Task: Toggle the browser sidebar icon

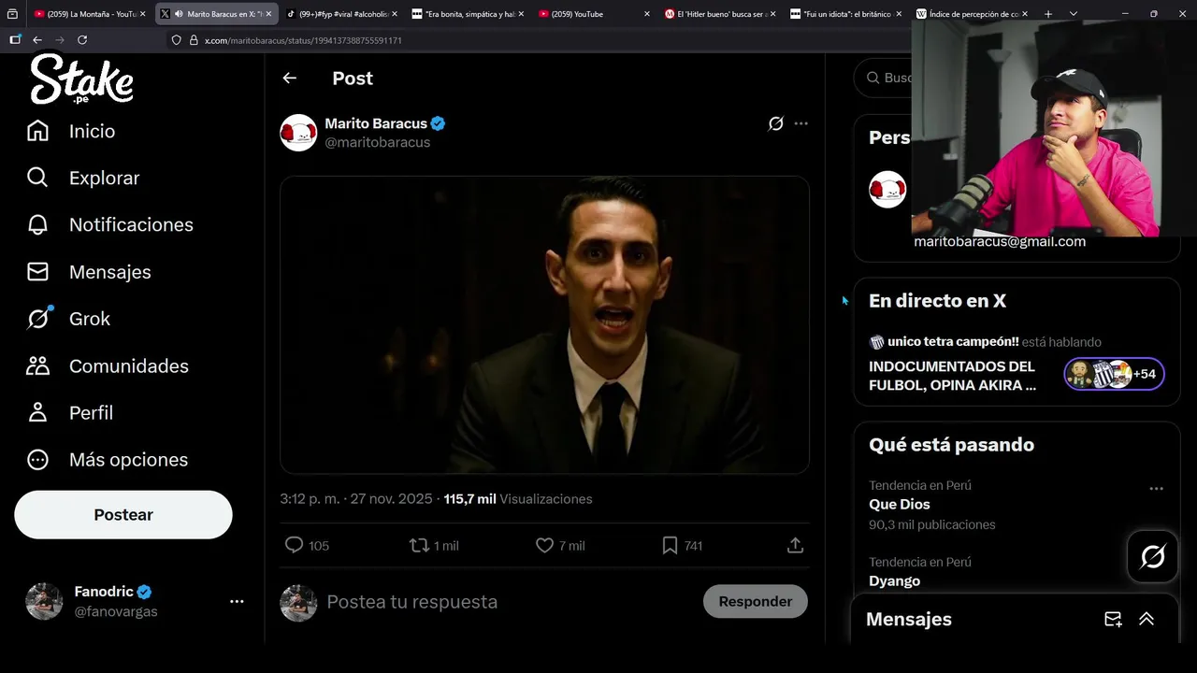Action: pyautogui.click(x=14, y=40)
